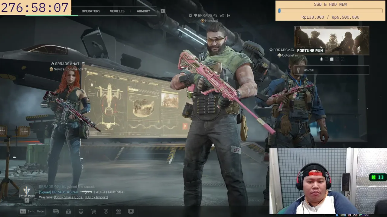The image size is (387, 217).
Task: Click the Novice Commander rank title
Action: (70, 69)
